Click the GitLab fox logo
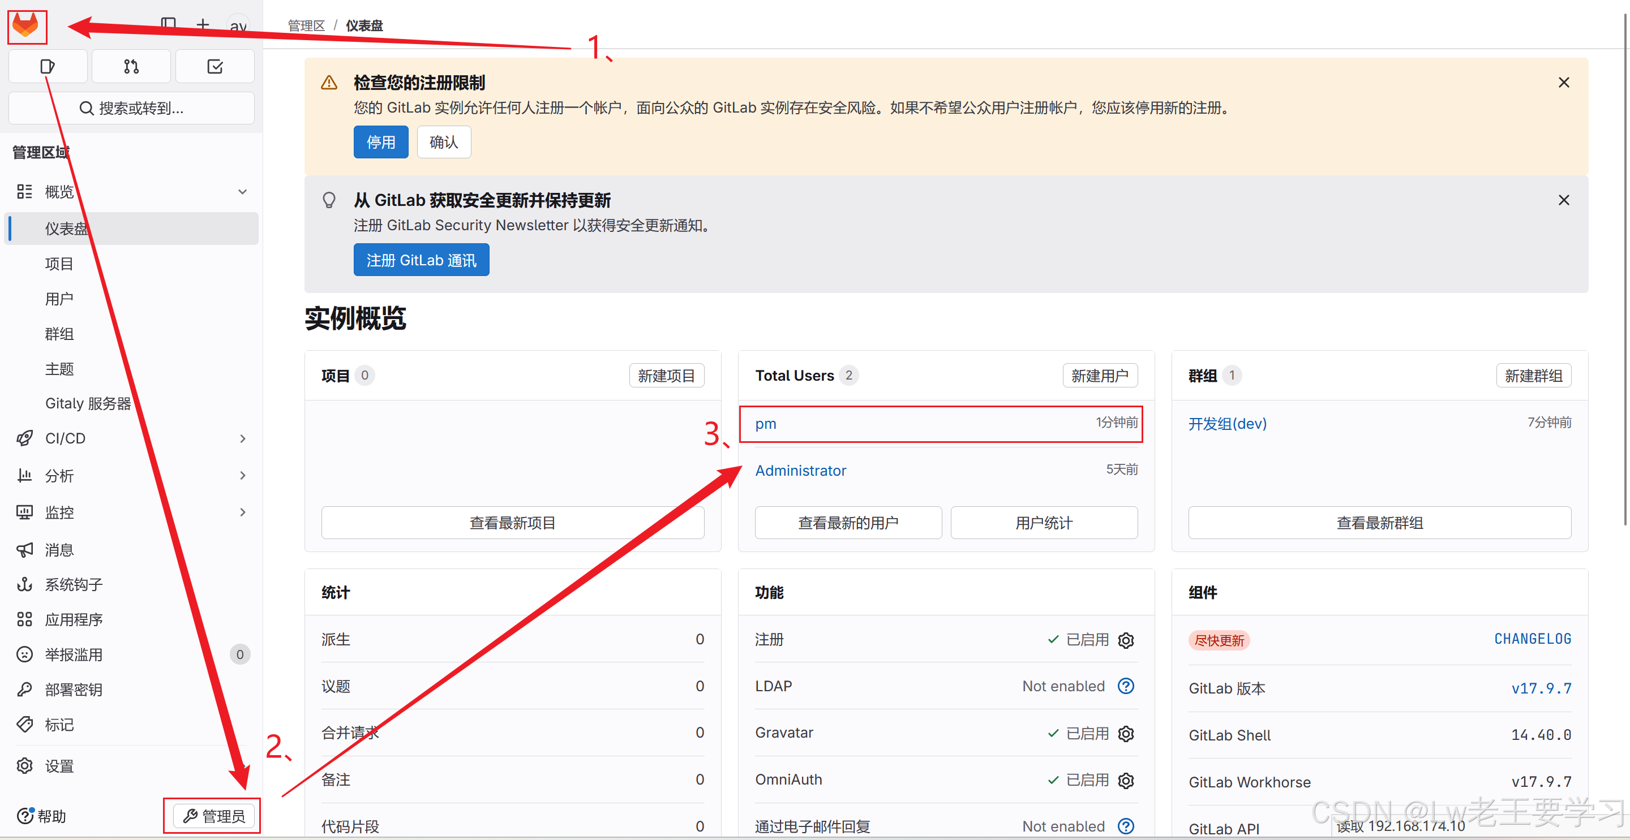 (x=26, y=26)
